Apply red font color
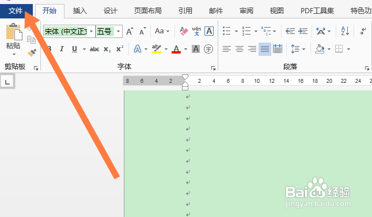The height and width of the screenshot is (217, 372). pos(176,49)
